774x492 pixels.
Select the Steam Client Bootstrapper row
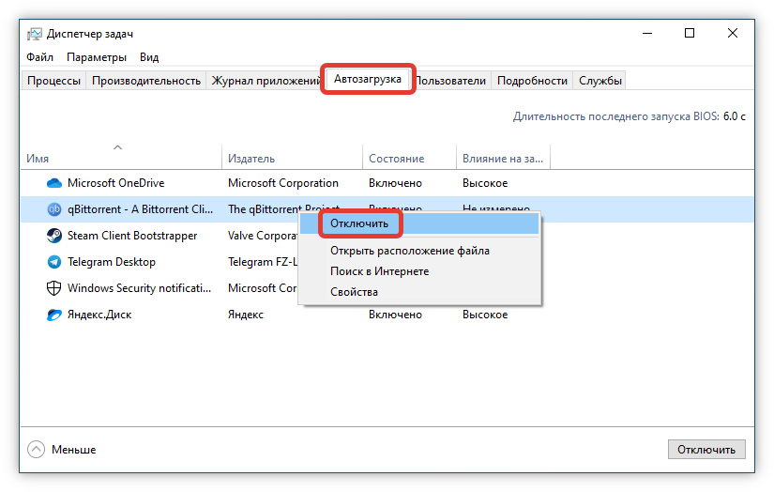[387, 236]
